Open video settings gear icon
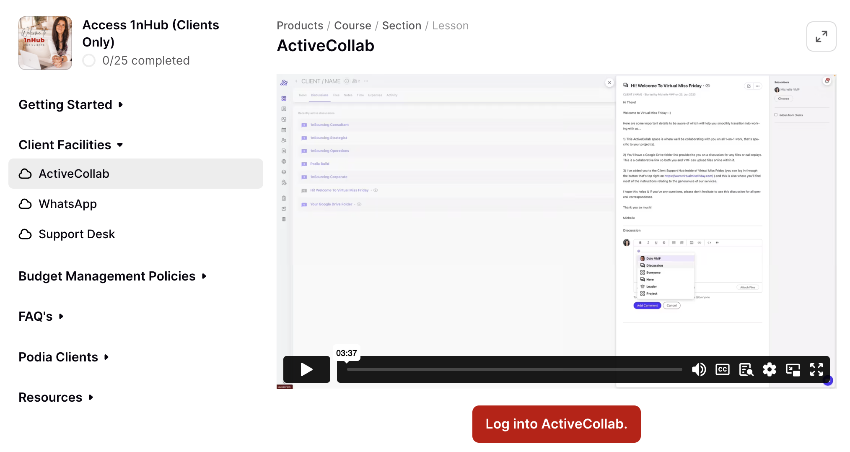Screen dimensions: 850x452 click(769, 369)
